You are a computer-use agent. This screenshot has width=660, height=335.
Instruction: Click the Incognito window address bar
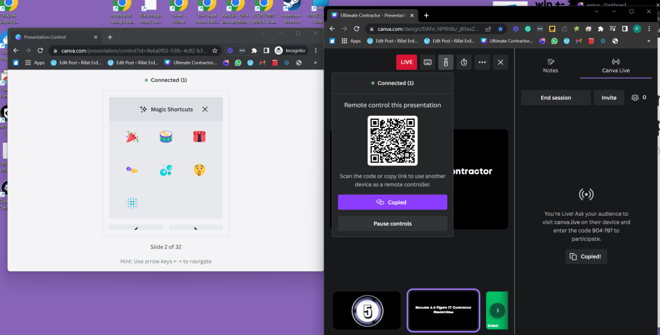134,50
